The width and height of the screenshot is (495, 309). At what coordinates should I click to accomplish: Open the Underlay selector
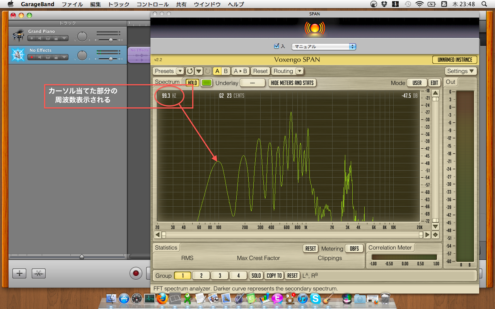253,83
